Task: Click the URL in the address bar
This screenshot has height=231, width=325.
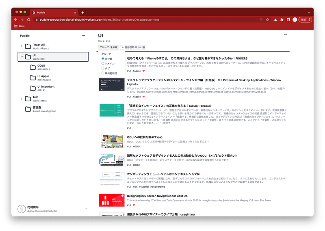Action: pyautogui.click(x=100, y=19)
